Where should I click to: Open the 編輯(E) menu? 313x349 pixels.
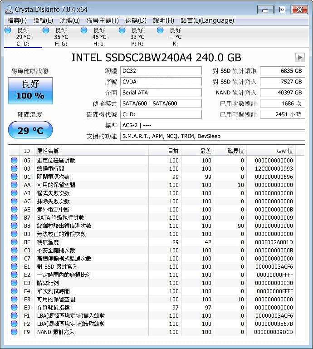(43, 20)
